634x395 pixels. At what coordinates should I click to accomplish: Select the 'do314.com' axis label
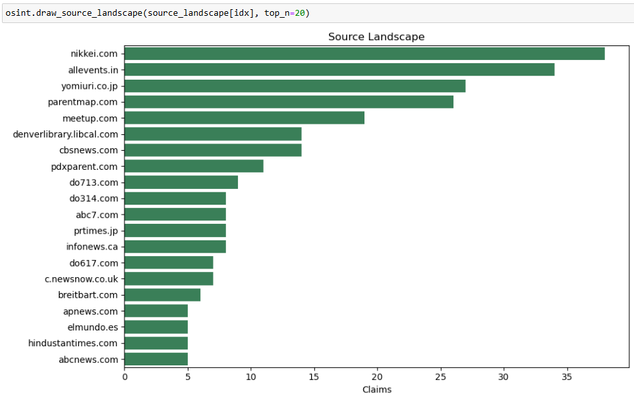pos(94,198)
